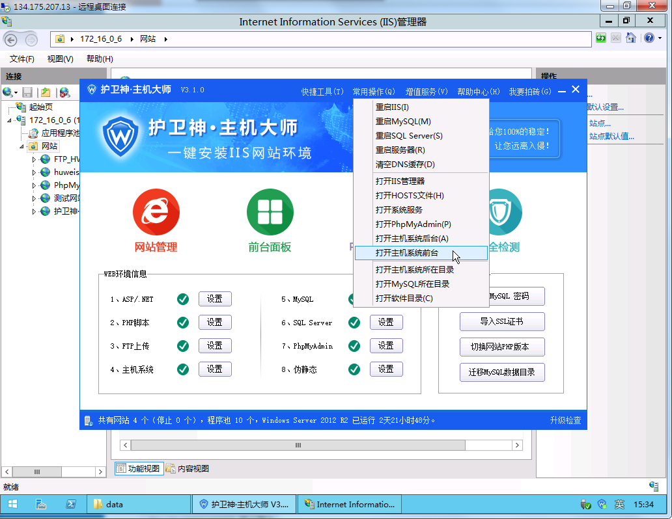Screen dimensions: 672x519
Task: Expand the huweis site node
Action: tap(34, 172)
